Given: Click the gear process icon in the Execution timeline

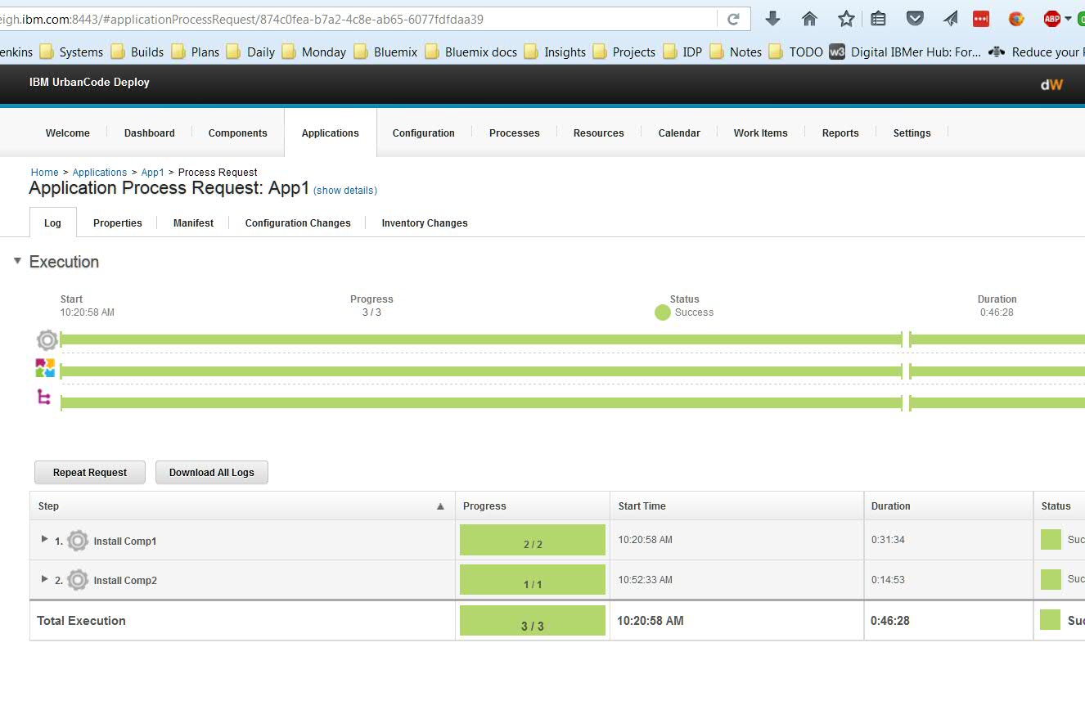Looking at the screenshot, I should [x=47, y=339].
